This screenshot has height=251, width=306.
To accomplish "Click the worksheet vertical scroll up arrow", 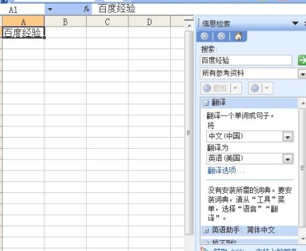I will coord(189,26).
